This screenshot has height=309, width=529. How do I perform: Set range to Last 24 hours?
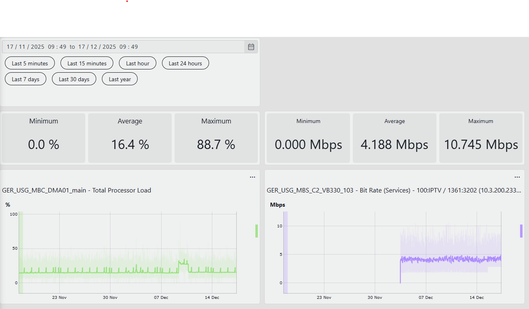(185, 63)
